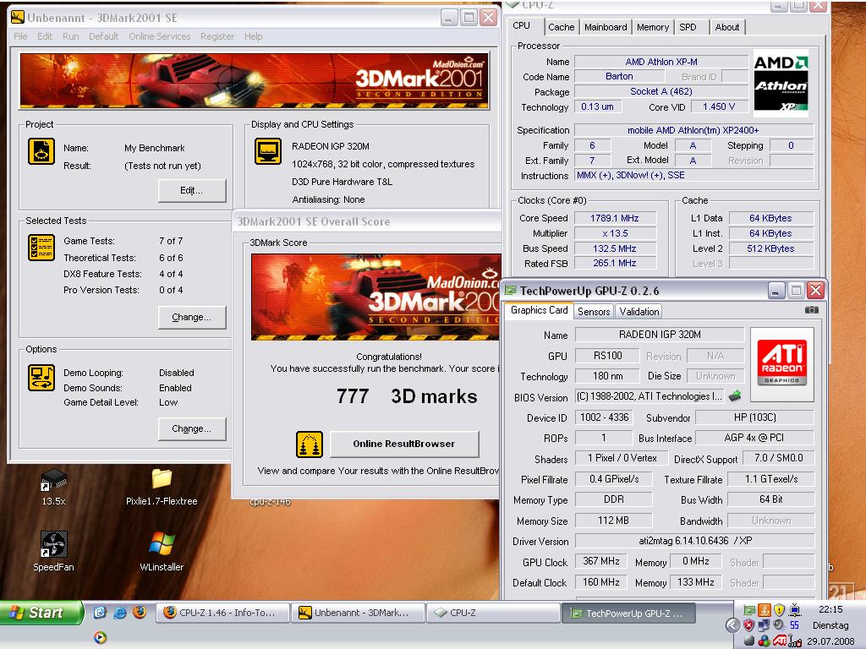The width and height of the screenshot is (866, 649).
Task: Click the Online ResultBrowser trees icon
Action: [x=310, y=444]
